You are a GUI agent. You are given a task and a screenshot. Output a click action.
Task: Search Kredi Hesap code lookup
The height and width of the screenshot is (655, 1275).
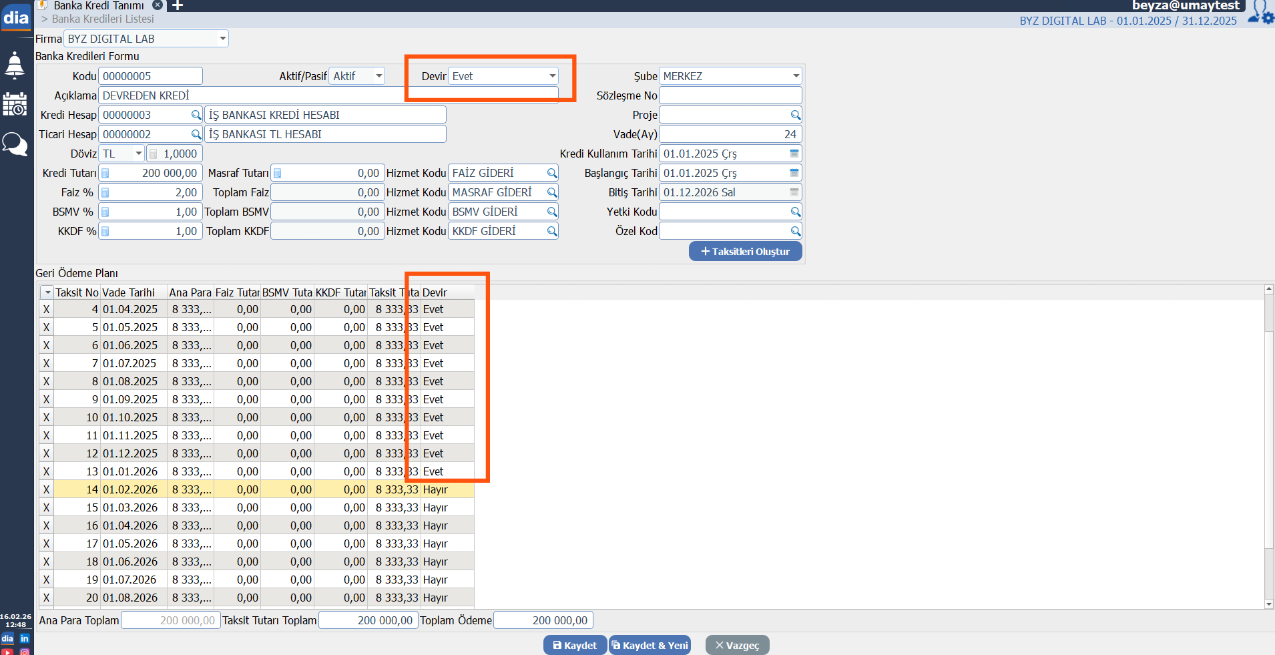tap(196, 115)
